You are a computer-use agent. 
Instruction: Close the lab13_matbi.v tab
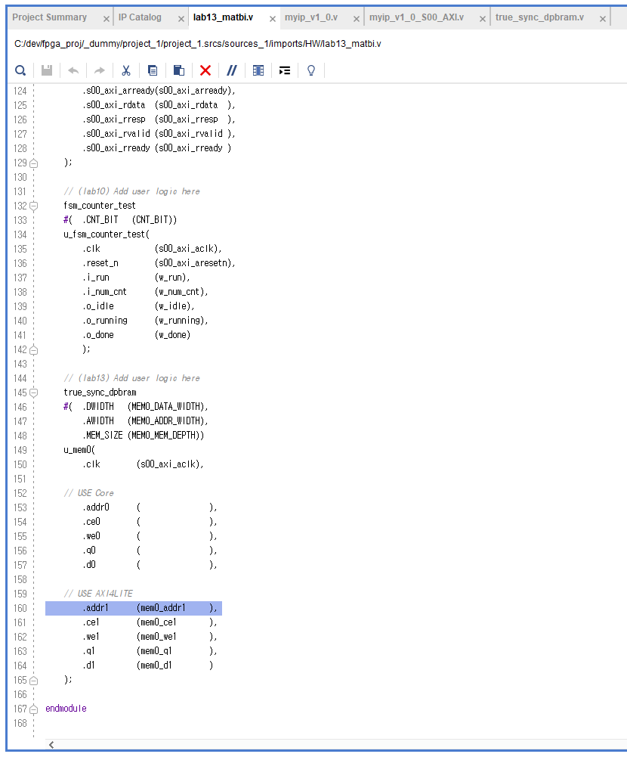click(273, 19)
